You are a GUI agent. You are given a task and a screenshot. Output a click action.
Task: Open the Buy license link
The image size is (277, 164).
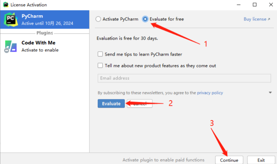pos(257,19)
